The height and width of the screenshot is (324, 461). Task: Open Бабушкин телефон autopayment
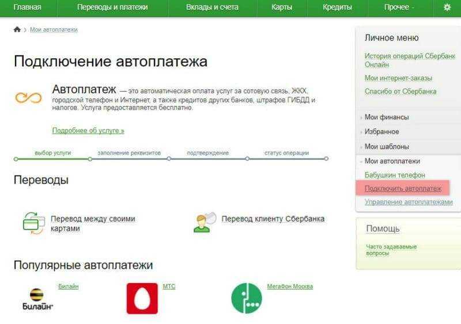395,175
